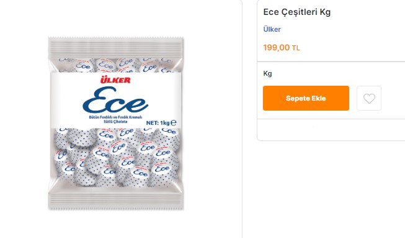Click the top sealed edge of the bag

coord(116,47)
